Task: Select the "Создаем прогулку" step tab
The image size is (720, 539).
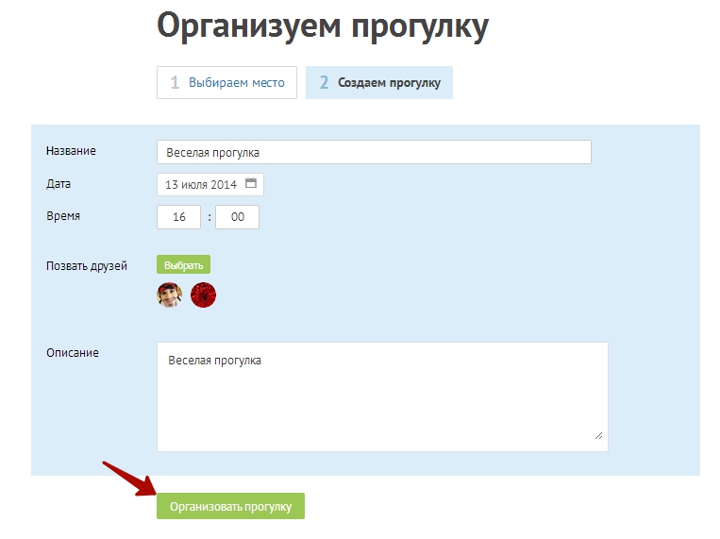Action: [379, 83]
